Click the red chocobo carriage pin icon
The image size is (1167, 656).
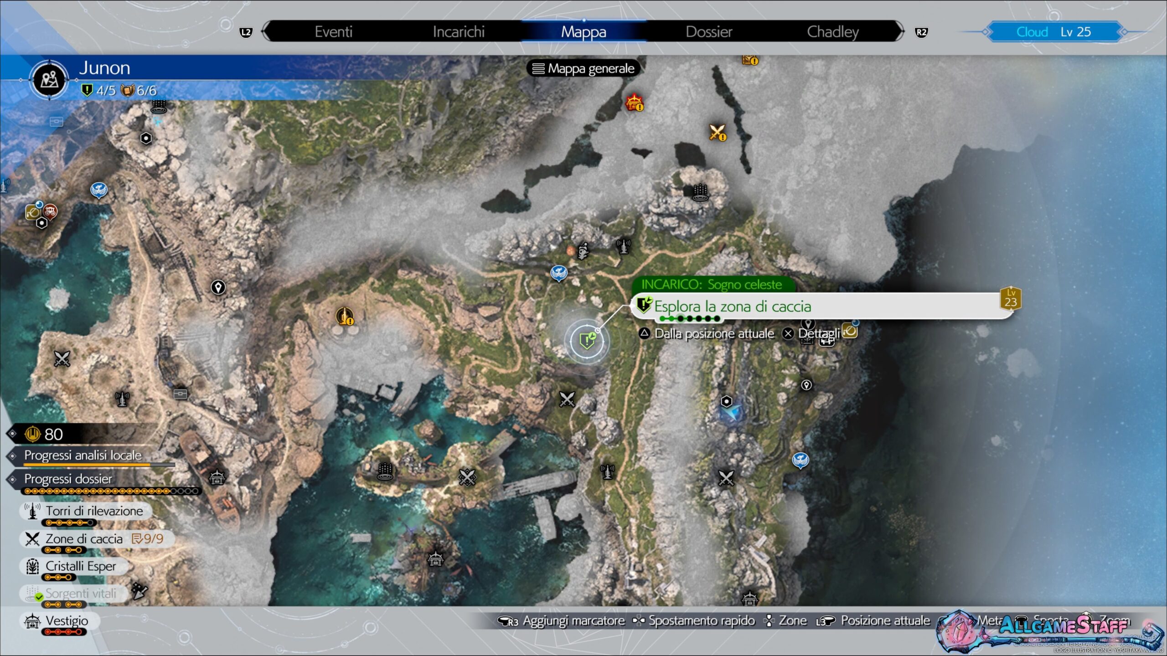[50, 211]
